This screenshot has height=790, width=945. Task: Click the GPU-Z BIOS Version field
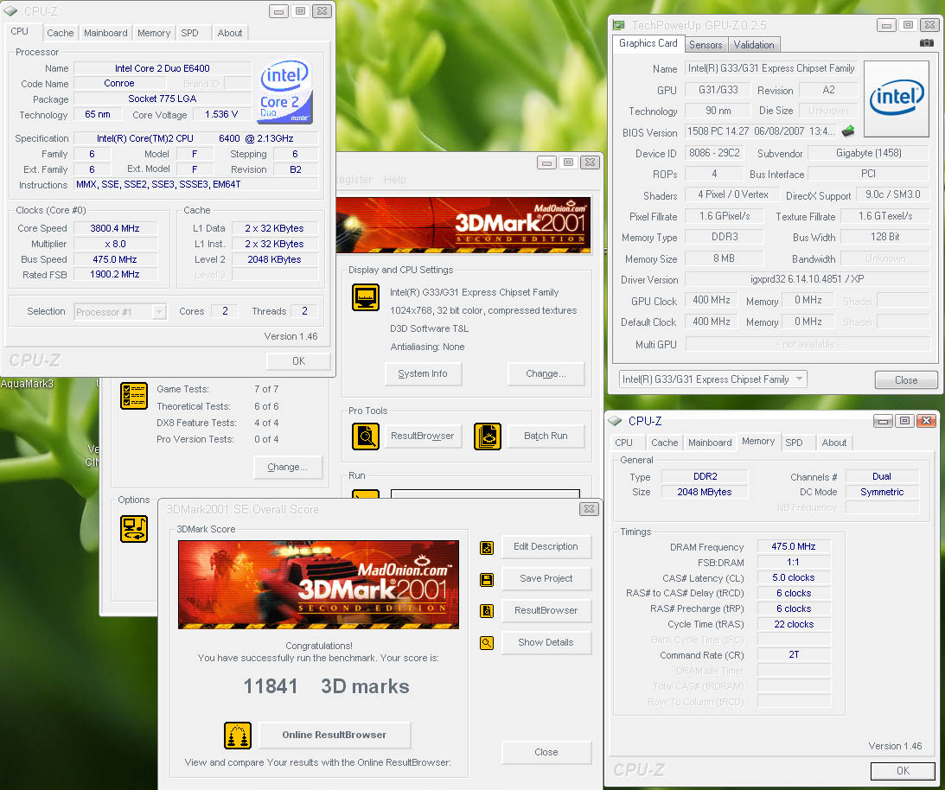762,131
